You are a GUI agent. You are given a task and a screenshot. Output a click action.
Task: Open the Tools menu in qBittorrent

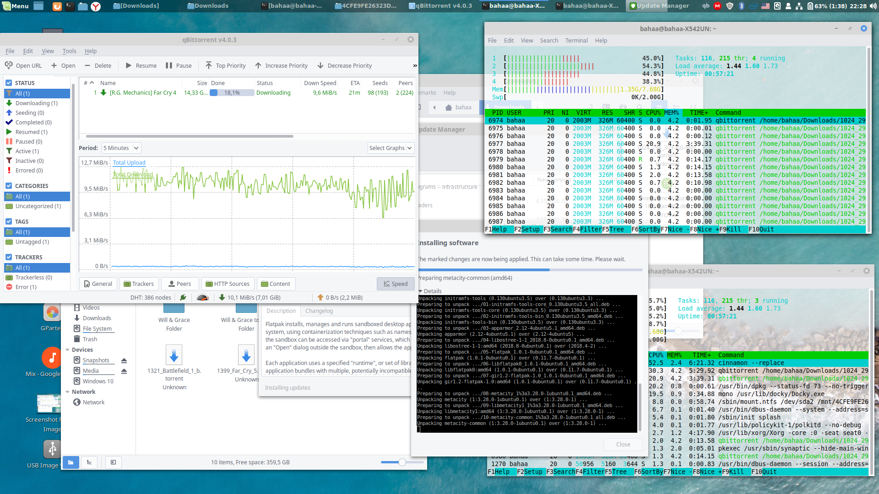[69, 51]
